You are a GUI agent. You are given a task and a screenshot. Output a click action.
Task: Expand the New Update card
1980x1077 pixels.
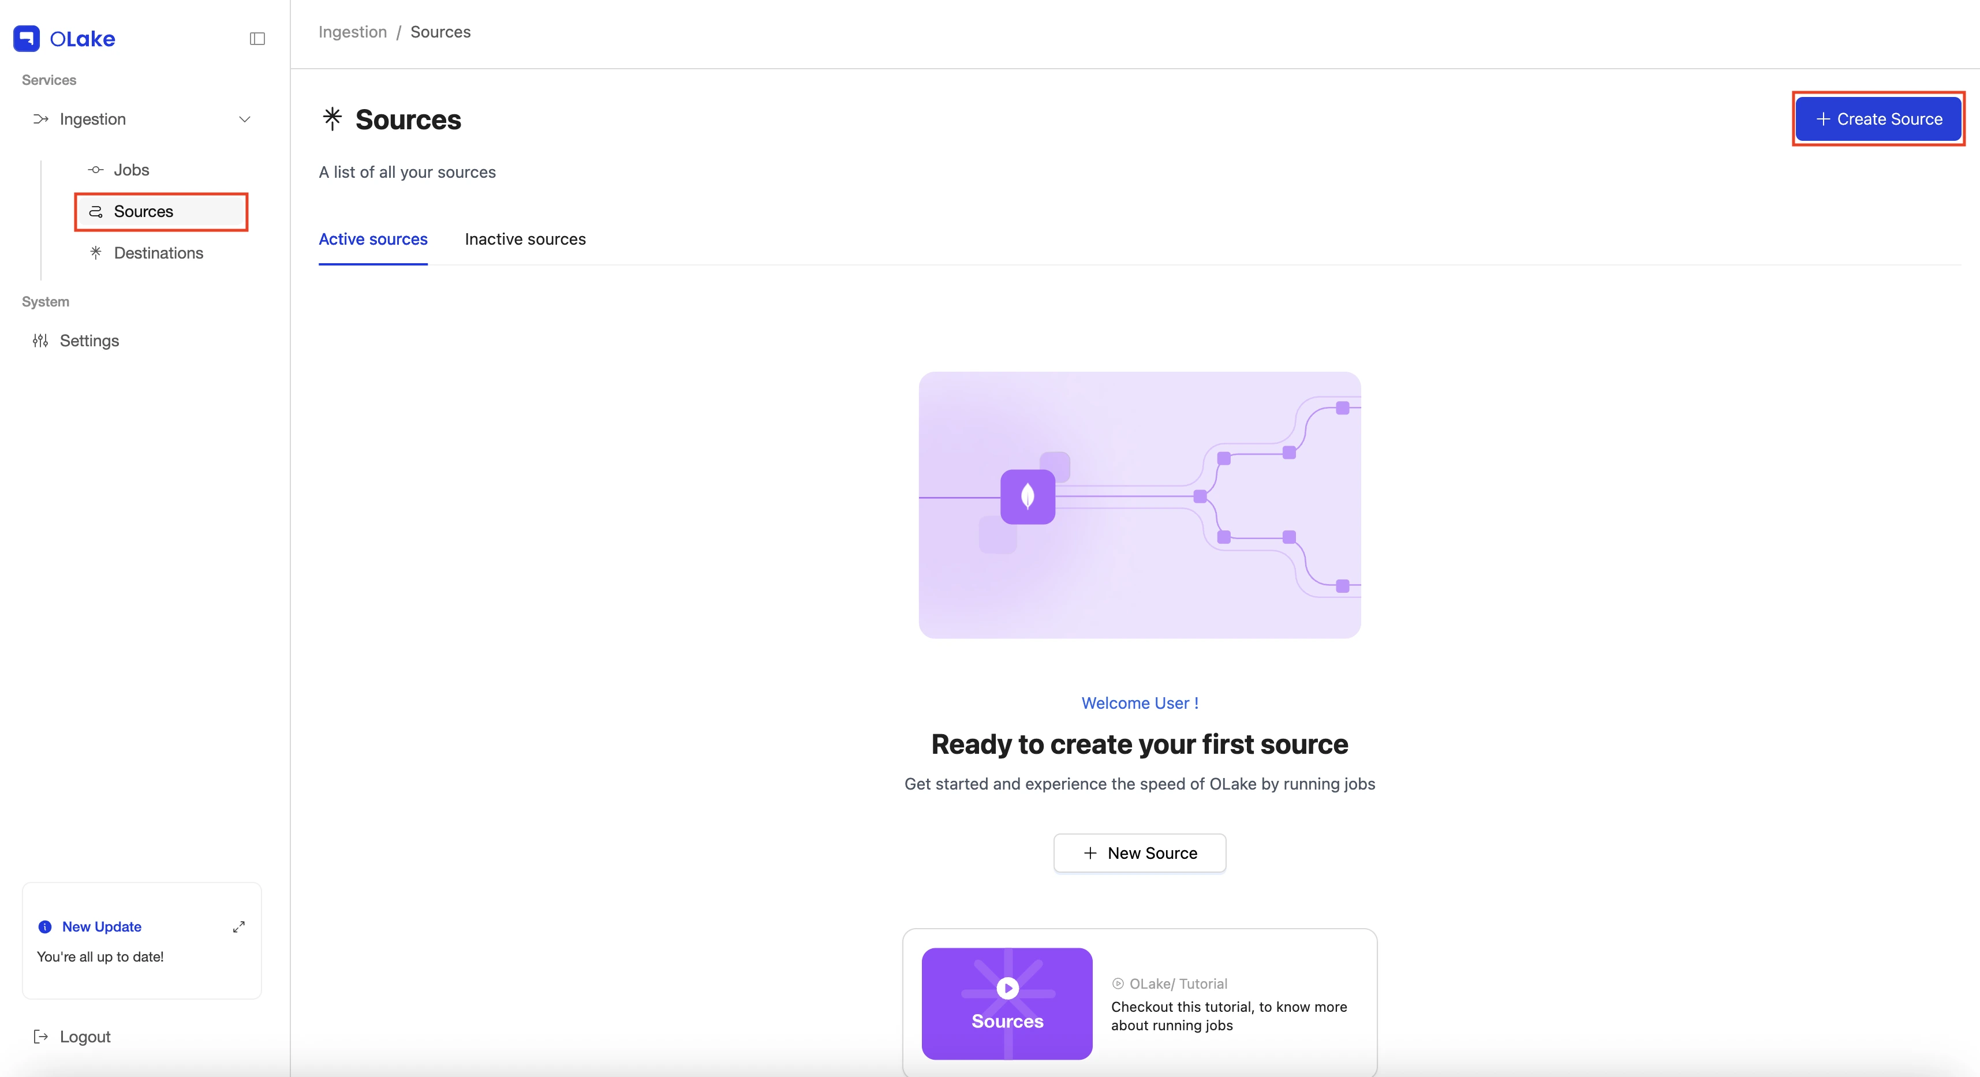(239, 926)
